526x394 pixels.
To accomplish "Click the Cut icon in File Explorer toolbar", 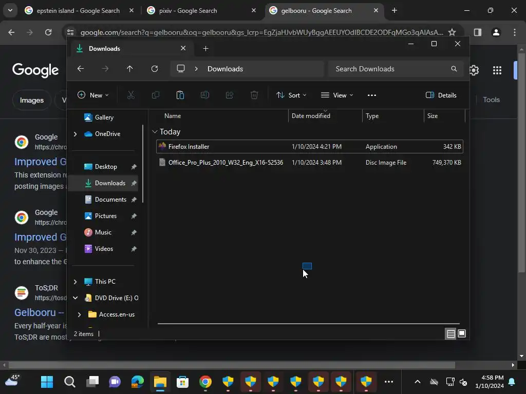I will [131, 95].
